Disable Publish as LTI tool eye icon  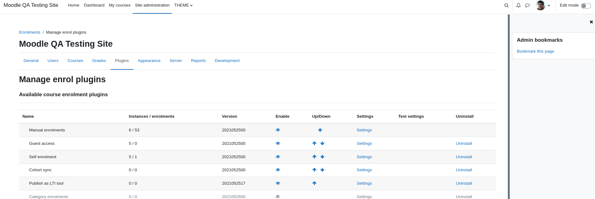tap(278, 183)
